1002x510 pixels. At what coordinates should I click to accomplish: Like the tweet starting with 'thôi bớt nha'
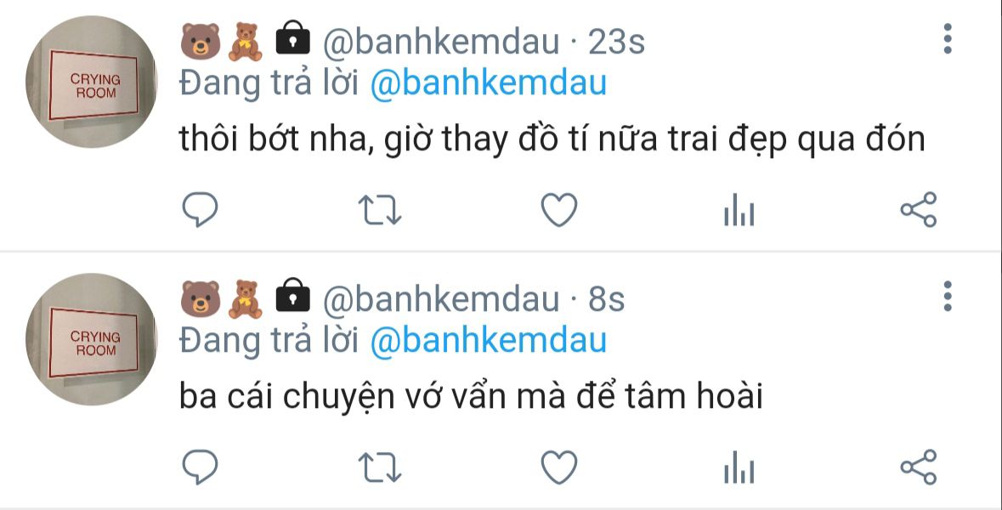tap(559, 210)
